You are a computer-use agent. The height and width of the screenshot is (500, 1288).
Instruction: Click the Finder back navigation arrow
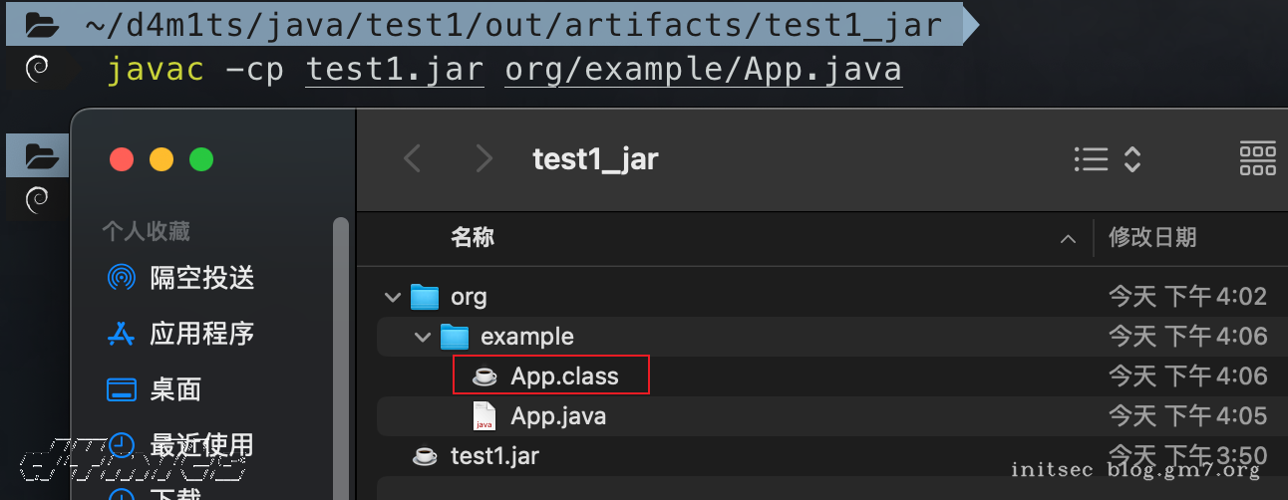[x=412, y=158]
